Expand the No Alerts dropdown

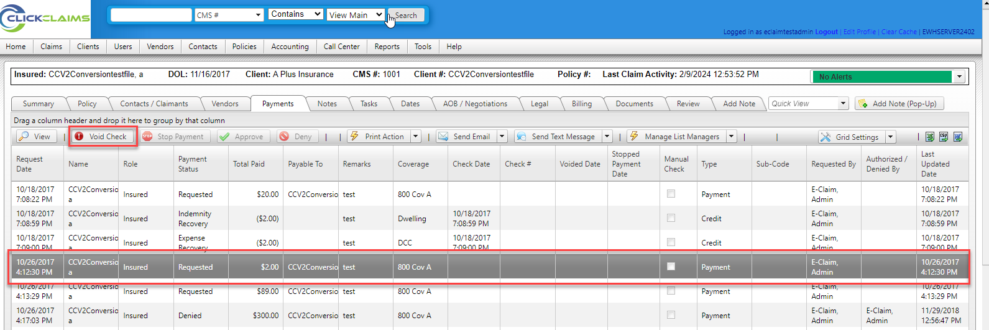(959, 77)
